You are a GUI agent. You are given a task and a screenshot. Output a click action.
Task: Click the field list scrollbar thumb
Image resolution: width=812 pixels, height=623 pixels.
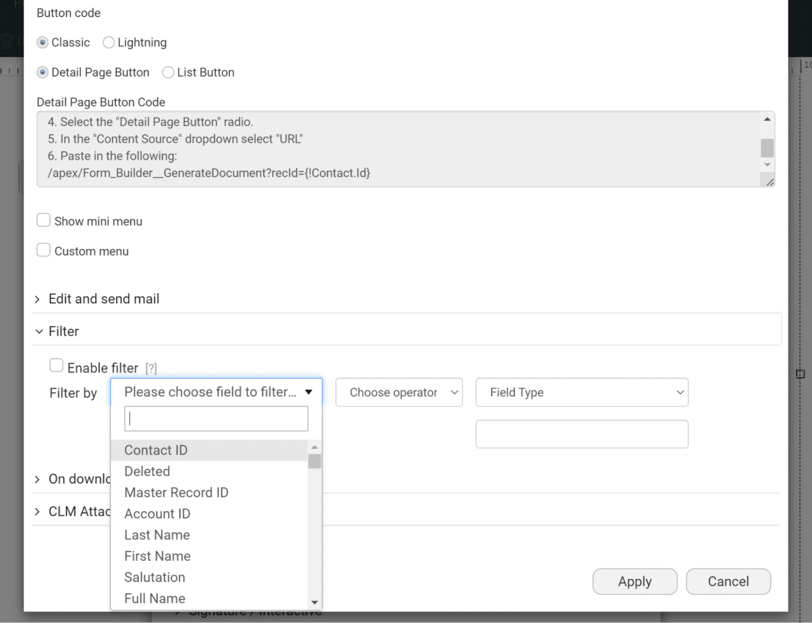click(x=315, y=461)
